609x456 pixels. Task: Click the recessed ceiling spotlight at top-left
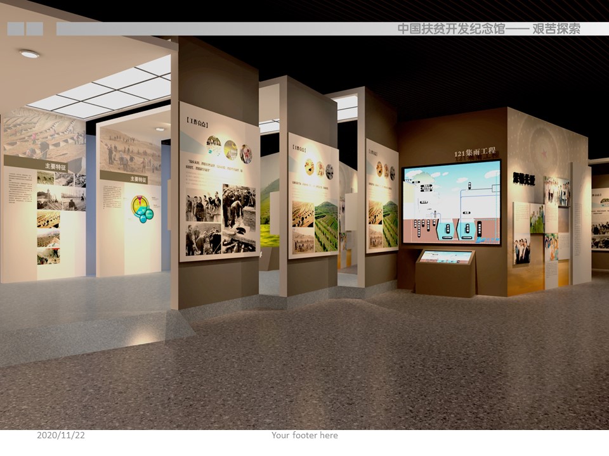(29, 54)
